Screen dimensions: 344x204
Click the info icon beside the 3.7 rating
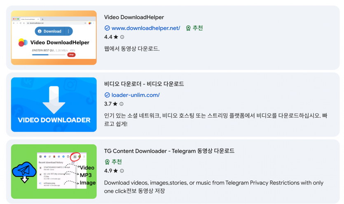122,104
